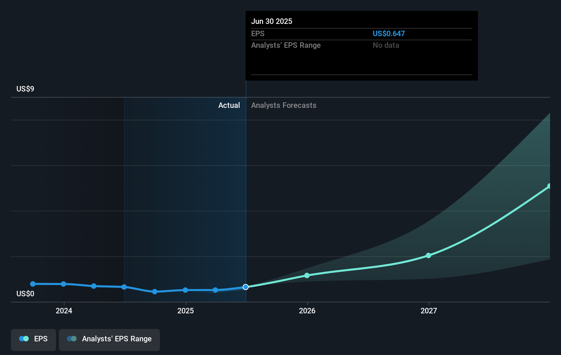Click the No data value in tooltip

(386, 45)
